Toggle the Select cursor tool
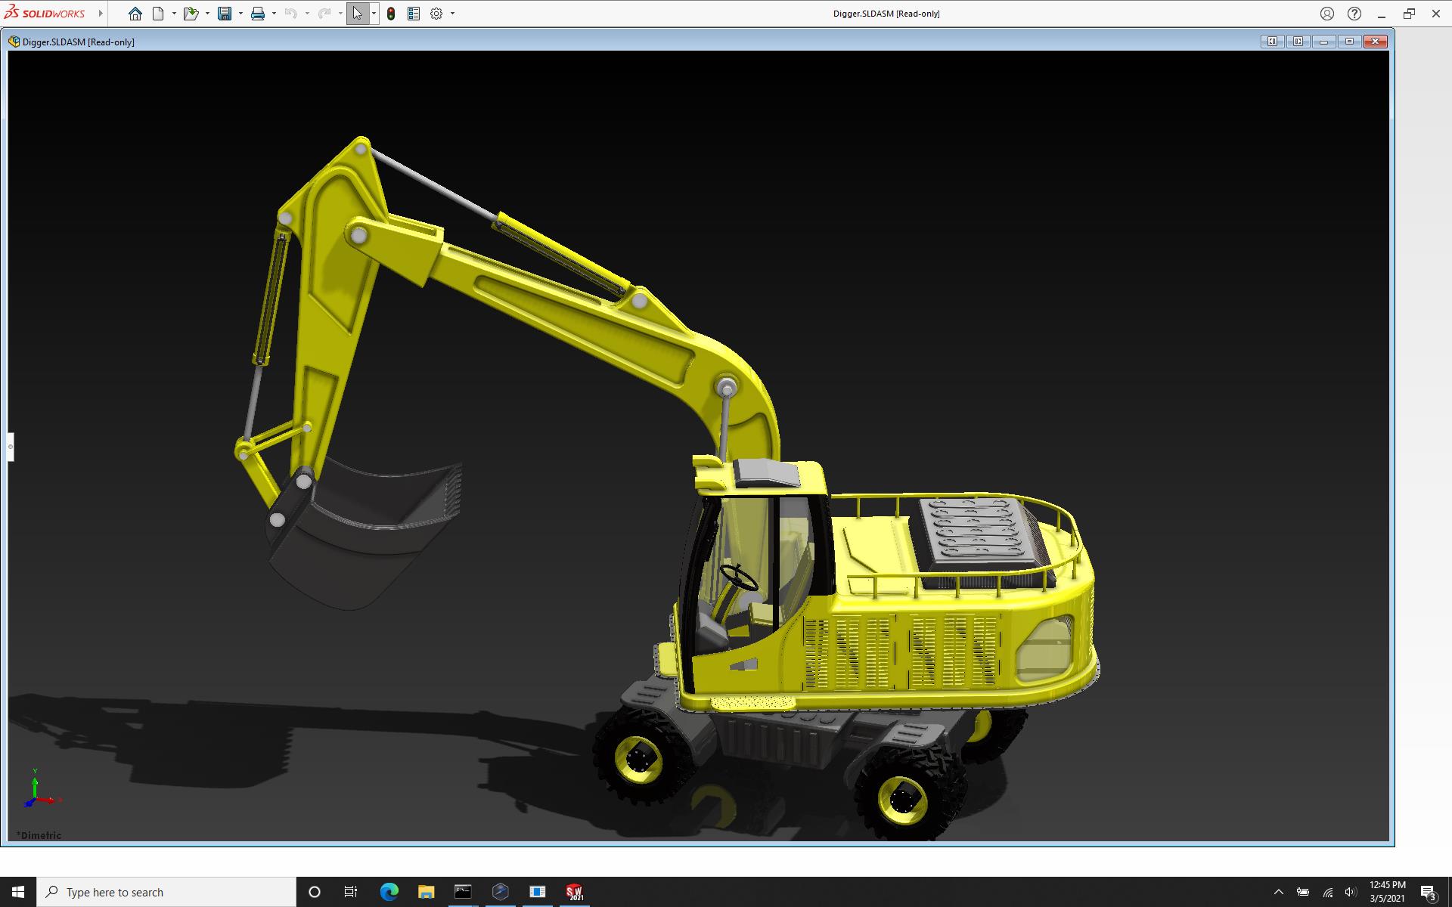Image resolution: width=1452 pixels, height=907 pixels. (357, 14)
